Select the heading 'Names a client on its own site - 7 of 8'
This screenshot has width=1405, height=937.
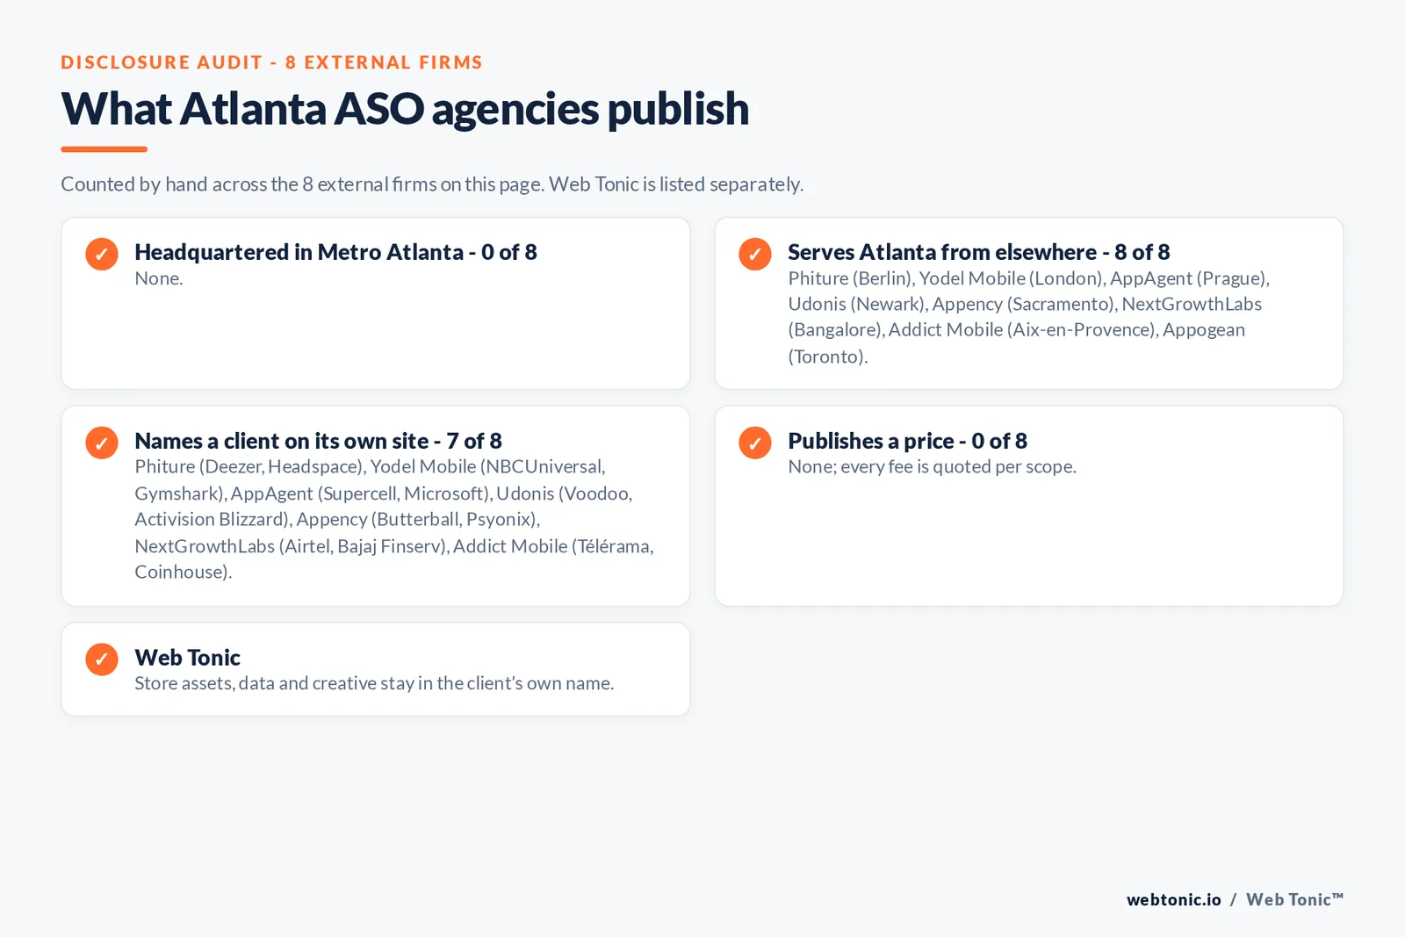pos(318,441)
